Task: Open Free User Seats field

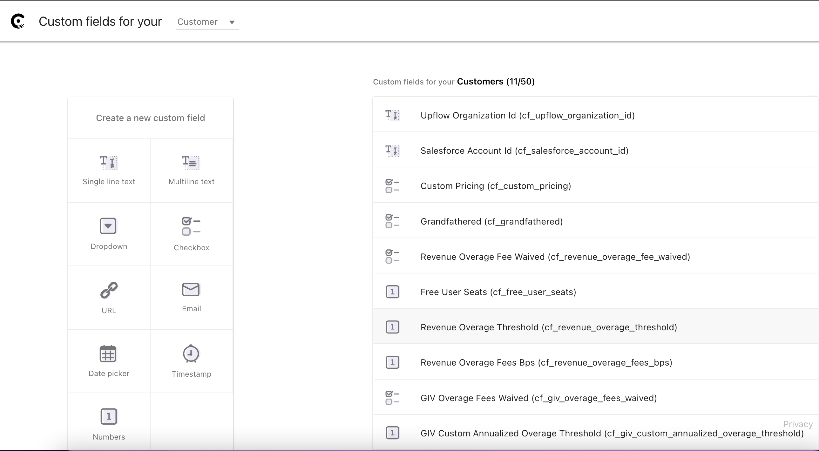Action: tap(595, 291)
